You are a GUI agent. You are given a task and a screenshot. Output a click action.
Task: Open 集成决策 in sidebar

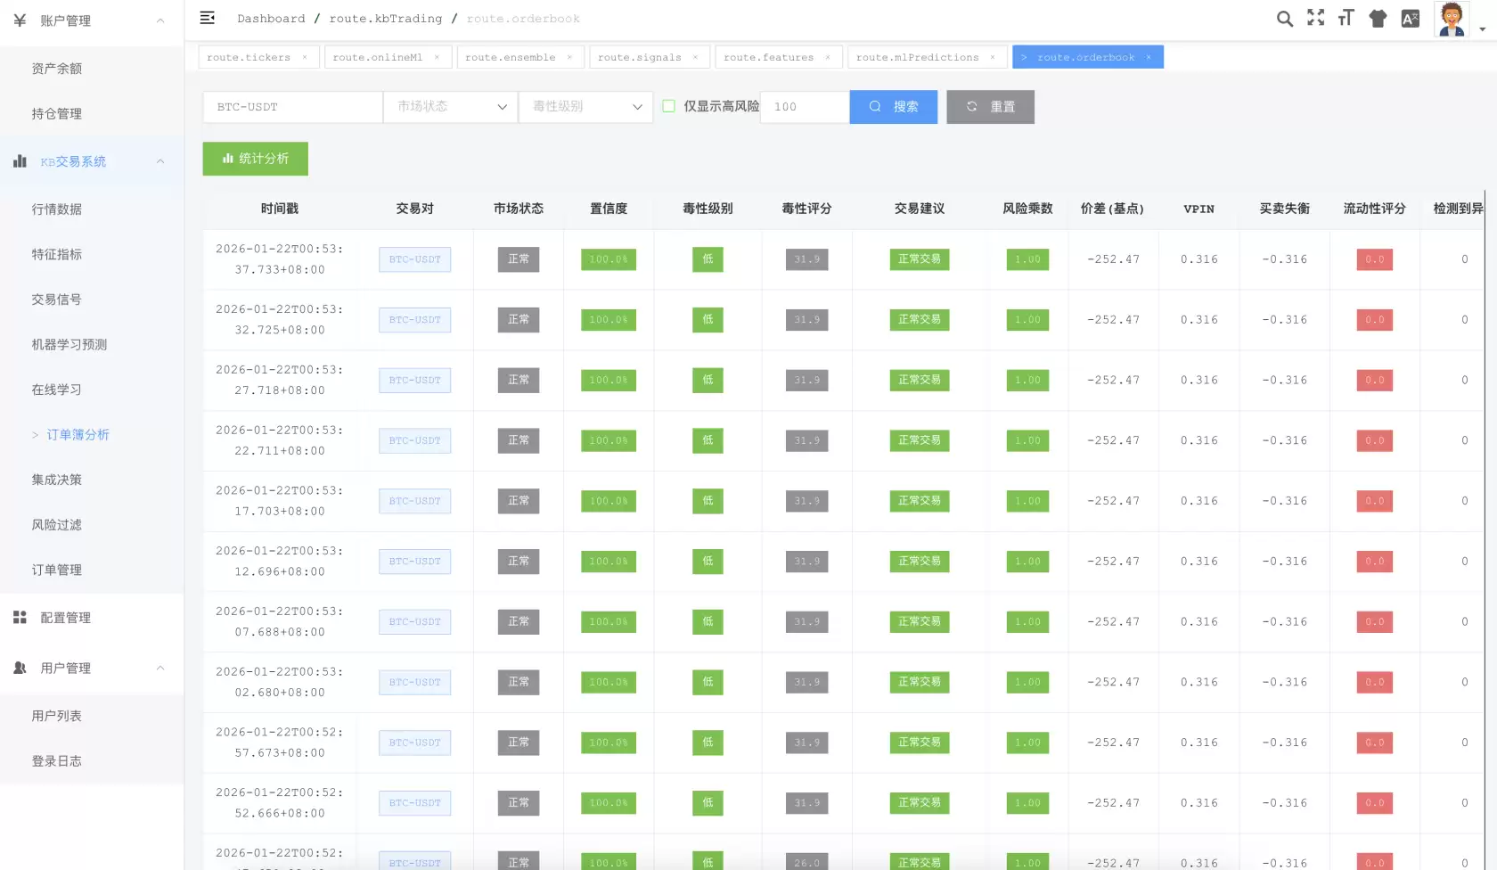[92, 480]
